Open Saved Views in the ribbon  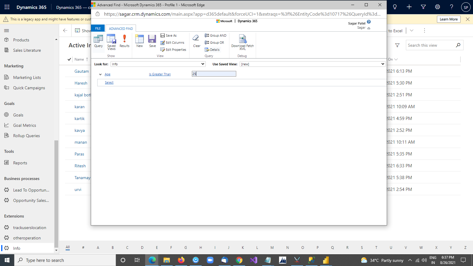pos(111,42)
